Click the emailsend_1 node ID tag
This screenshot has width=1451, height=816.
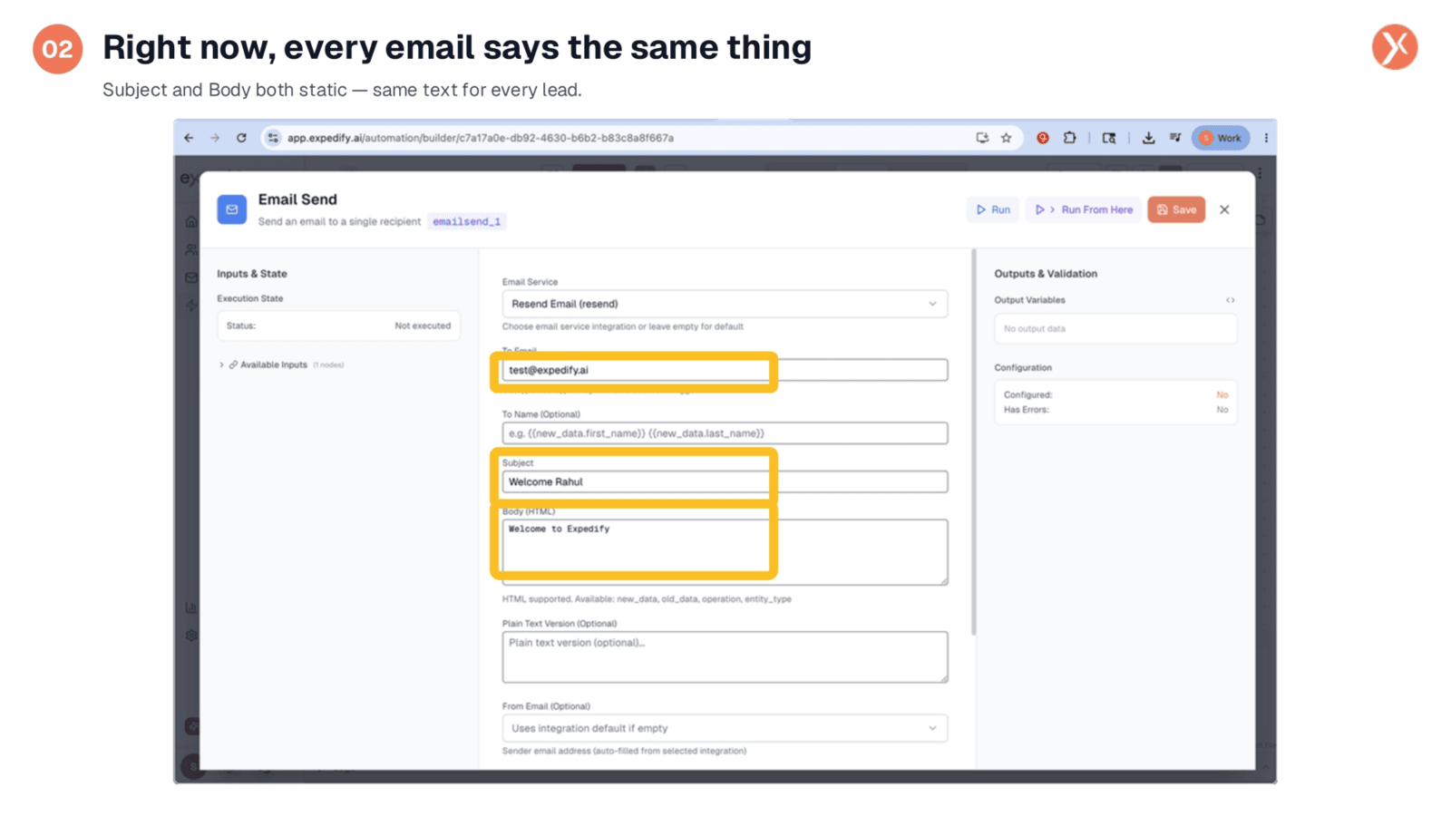tap(466, 221)
